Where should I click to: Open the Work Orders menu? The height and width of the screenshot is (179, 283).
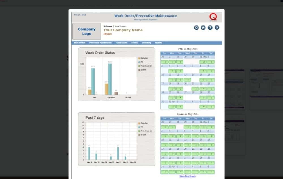coord(80,43)
